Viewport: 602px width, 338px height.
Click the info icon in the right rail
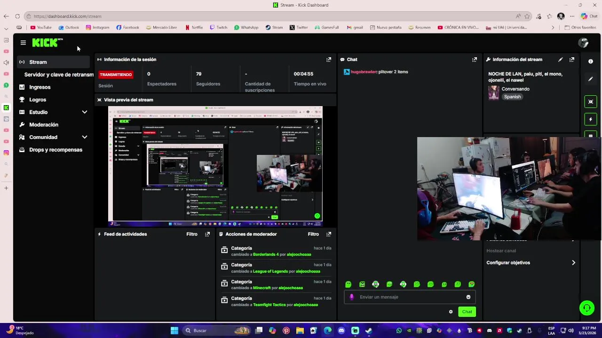click(591, 61)
